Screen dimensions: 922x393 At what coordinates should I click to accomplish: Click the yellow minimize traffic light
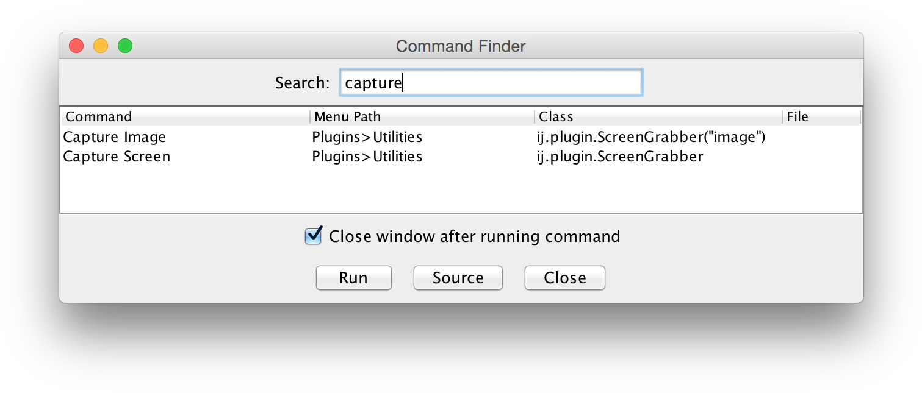tap(100, 45)
